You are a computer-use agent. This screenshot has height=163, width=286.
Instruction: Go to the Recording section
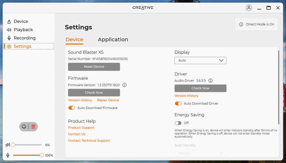pos(25,38)
